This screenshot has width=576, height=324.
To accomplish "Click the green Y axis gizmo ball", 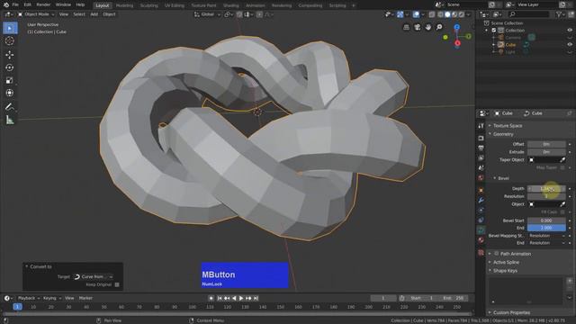I will point(468,36).
